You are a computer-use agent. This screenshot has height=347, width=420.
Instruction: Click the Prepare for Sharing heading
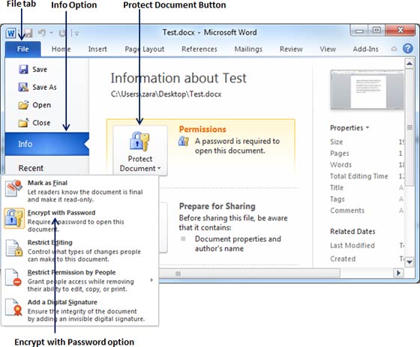(x=217, y=206)
